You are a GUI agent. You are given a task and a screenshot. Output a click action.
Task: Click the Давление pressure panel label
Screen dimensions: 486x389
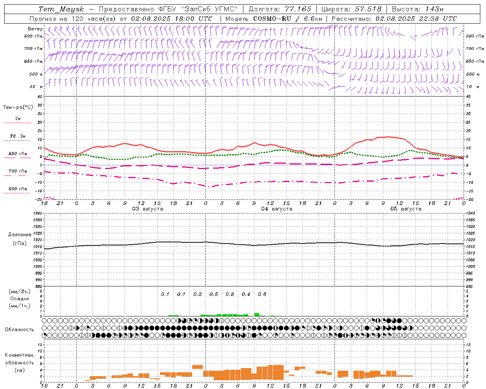pyautogui.click(x=19, y=235)
